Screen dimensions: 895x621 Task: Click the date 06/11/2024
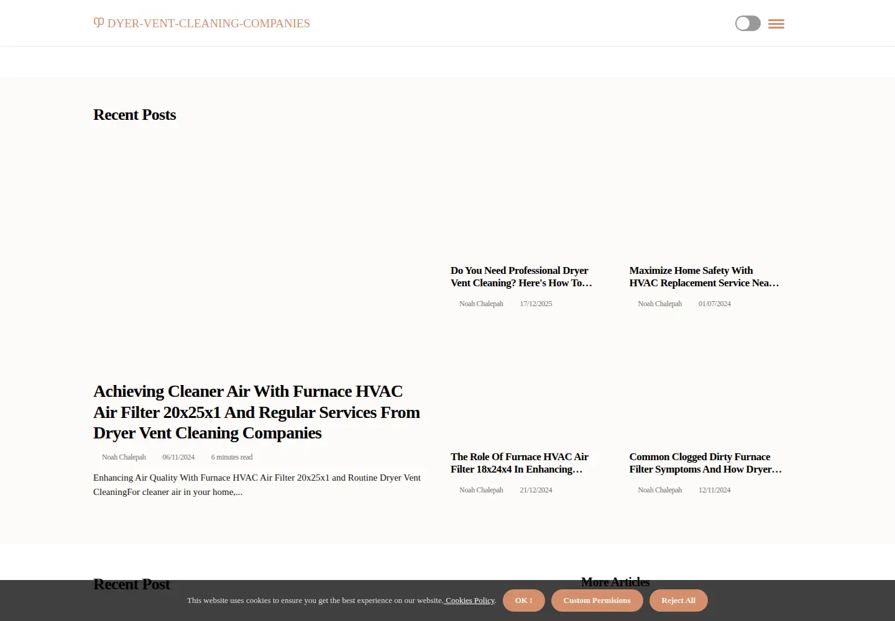tap(178, 457)
